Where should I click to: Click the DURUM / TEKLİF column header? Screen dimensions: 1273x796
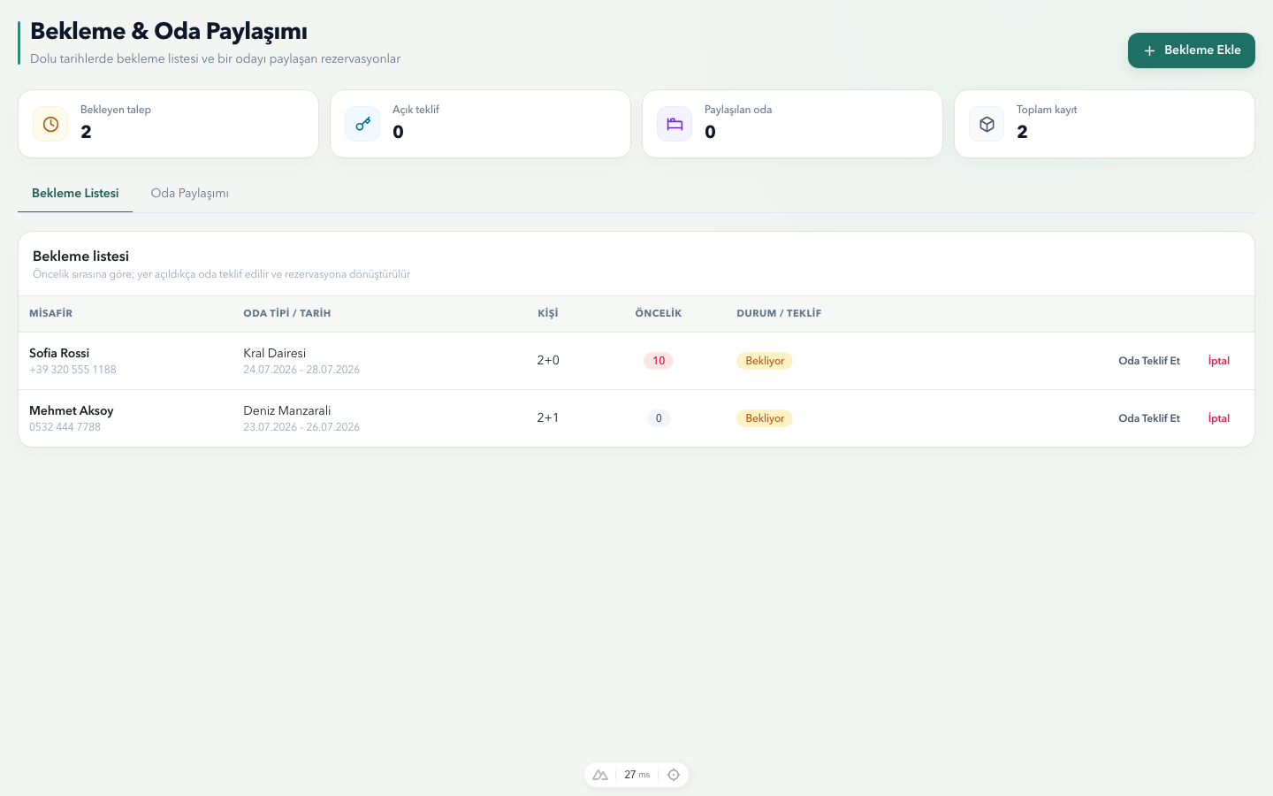pos(779,313)
